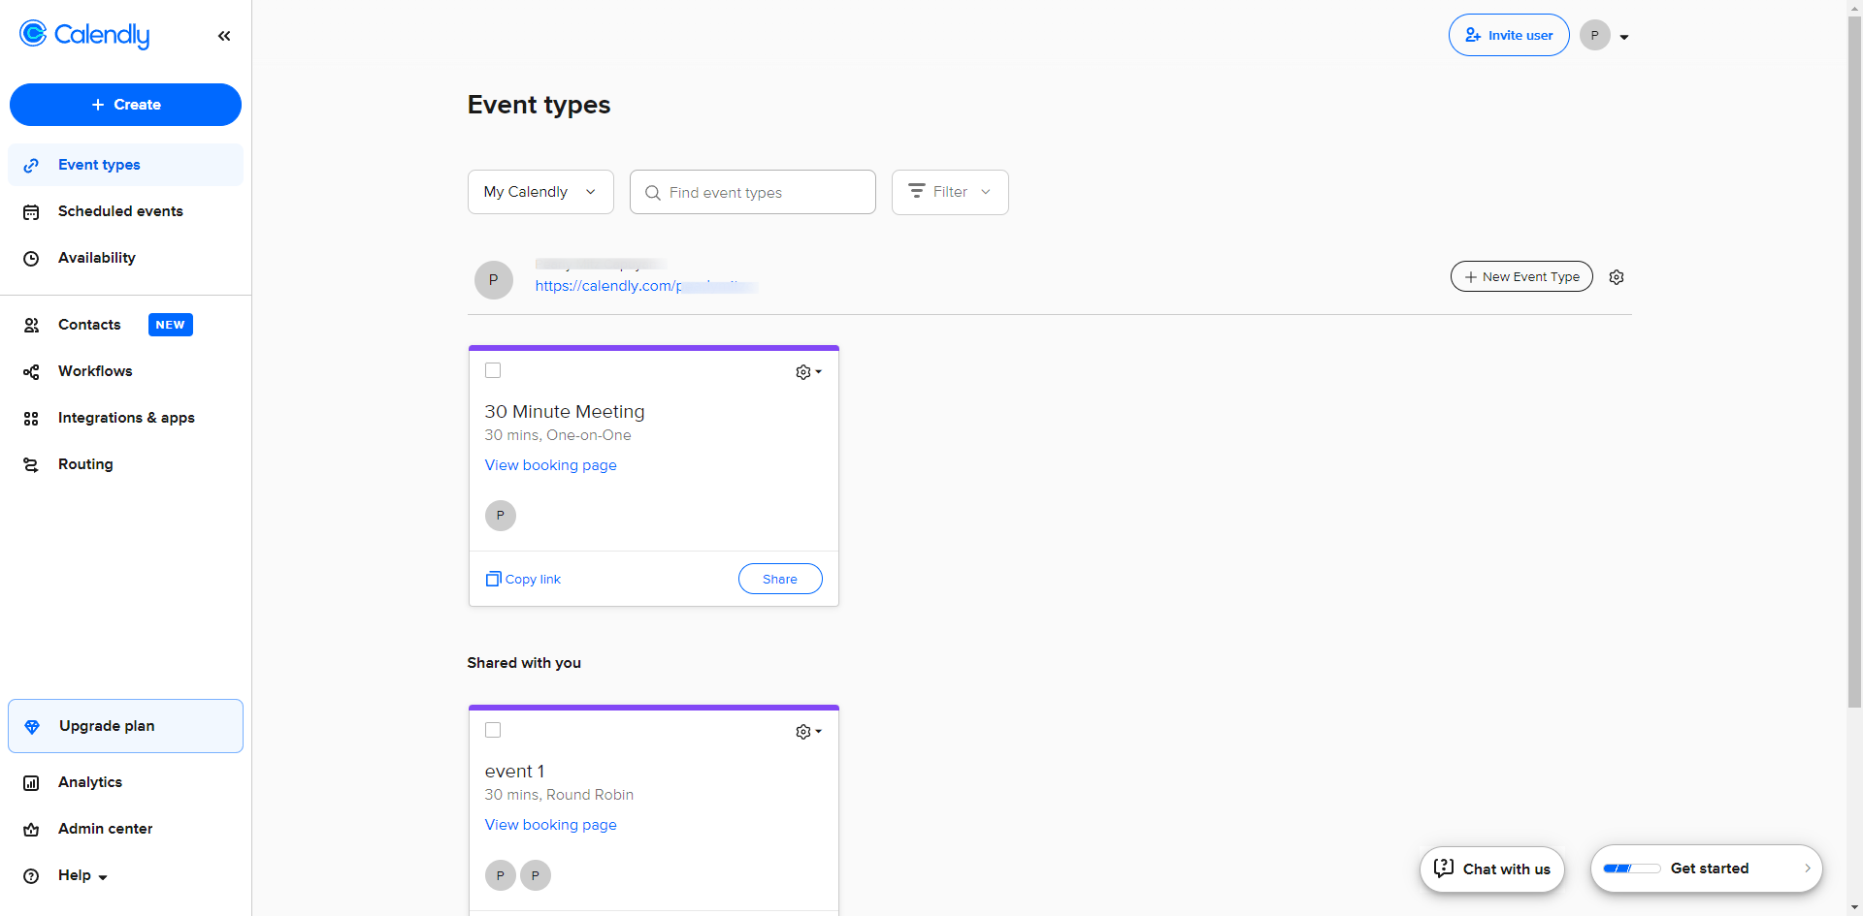Click the bar chart Analytics icon
The height and width of the screenshot is (916, 1863).
[x=31, y=783]
